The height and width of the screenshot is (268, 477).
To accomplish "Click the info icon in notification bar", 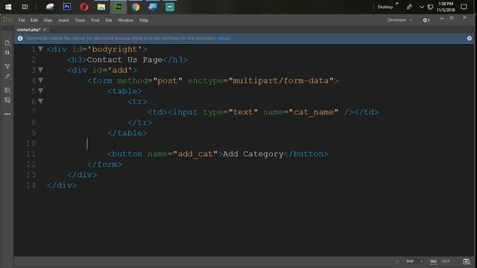I will pos(20,38).
